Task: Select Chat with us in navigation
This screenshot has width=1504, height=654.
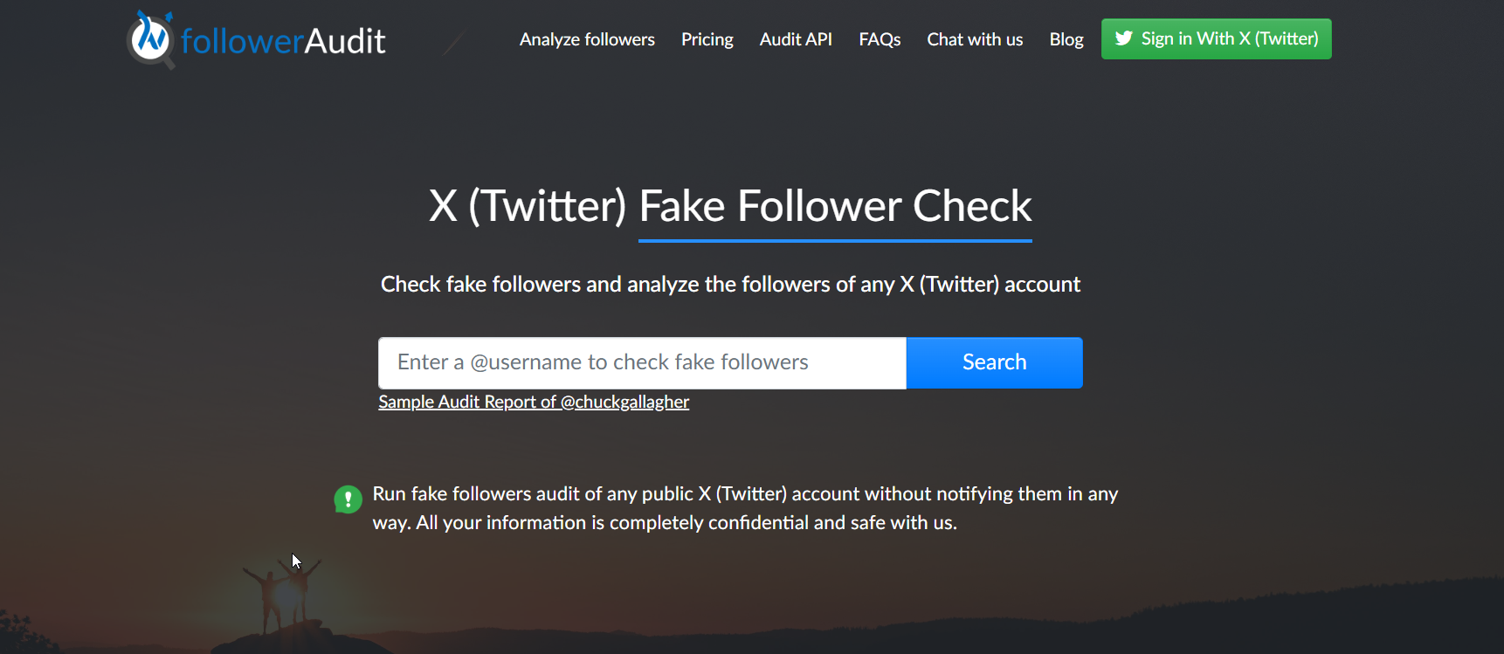Action: pyautogui.click(x=975, y=39)
